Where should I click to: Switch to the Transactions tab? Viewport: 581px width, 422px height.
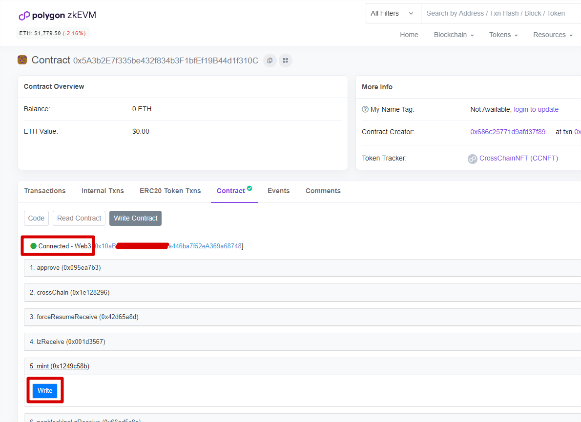click(45, 191)
